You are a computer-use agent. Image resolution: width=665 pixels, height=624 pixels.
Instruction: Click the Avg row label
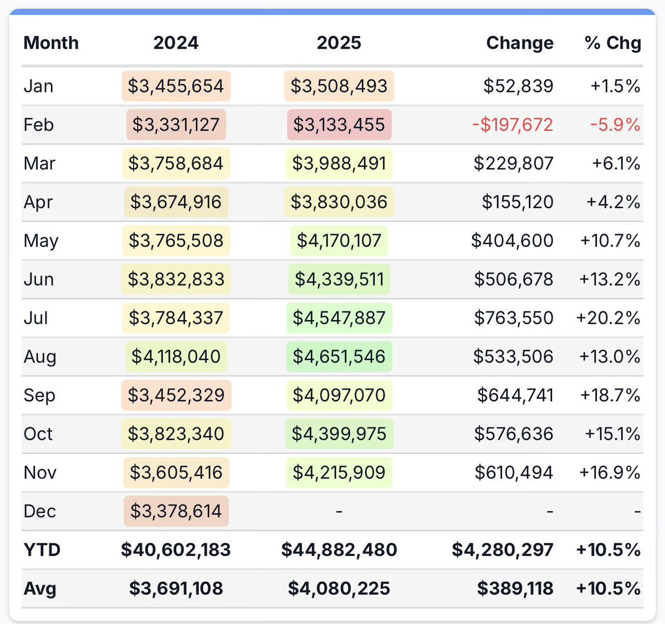(x=39, y=589)
